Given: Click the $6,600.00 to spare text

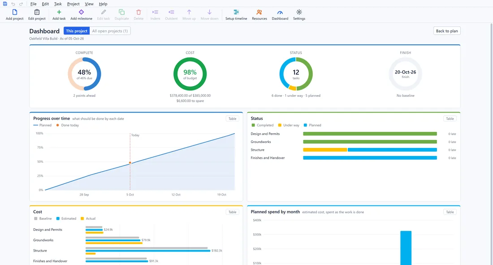Looking at the screenshot, I should pyautogui.click(x=190, y=101).
